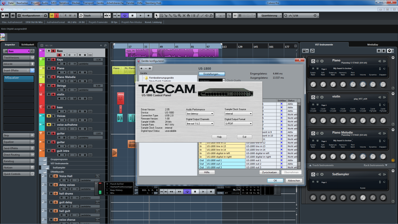The height and width of the screenshot is (224, 398).
Task: Open the Geräte menu
Action: click(x=100, y=3)
